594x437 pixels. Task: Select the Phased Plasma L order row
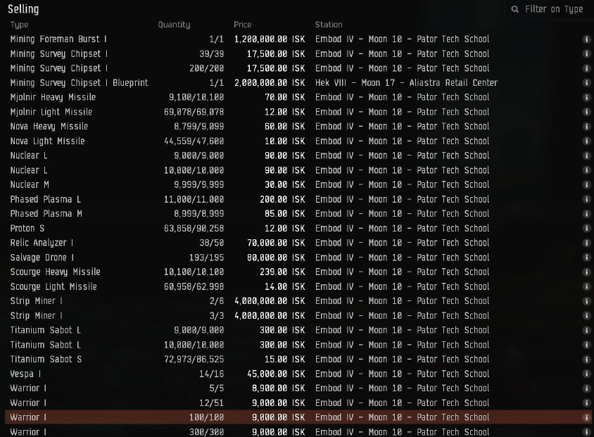(x=282, y=199)
